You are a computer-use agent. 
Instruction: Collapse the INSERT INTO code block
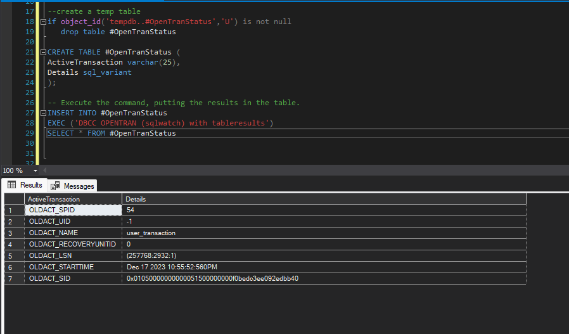tap(43, 113)
